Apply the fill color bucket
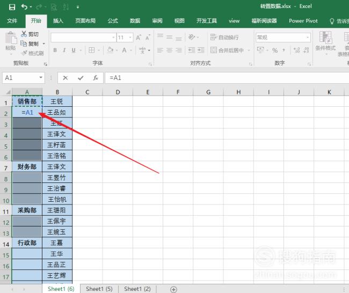This screenshot has height=293, width=349. 110,50
